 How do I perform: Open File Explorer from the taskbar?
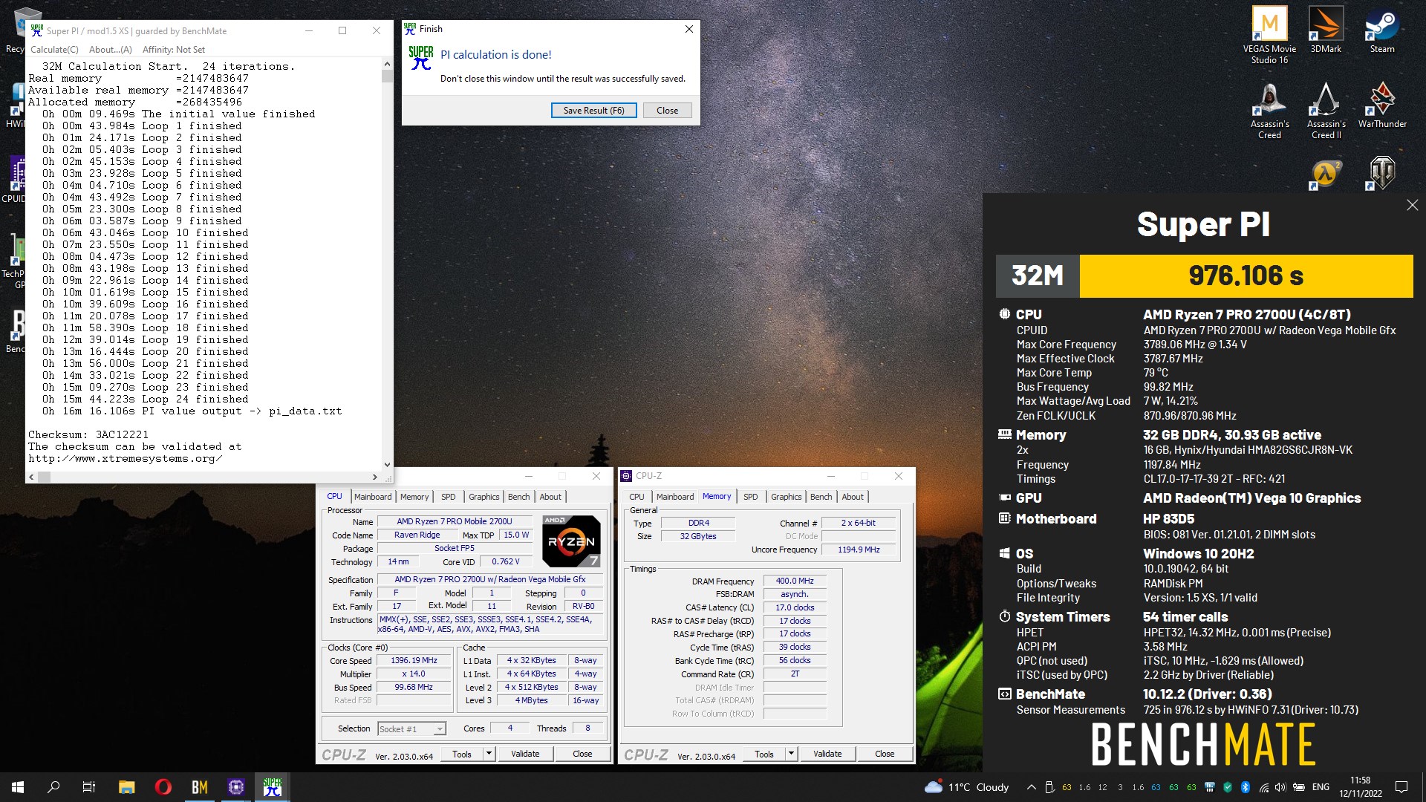coord(127,787)
